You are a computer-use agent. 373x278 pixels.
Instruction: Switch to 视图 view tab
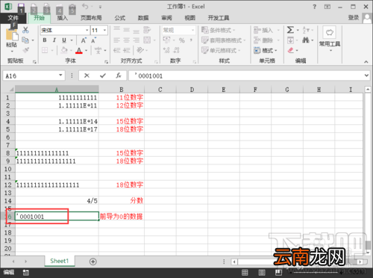pos(190,18)
